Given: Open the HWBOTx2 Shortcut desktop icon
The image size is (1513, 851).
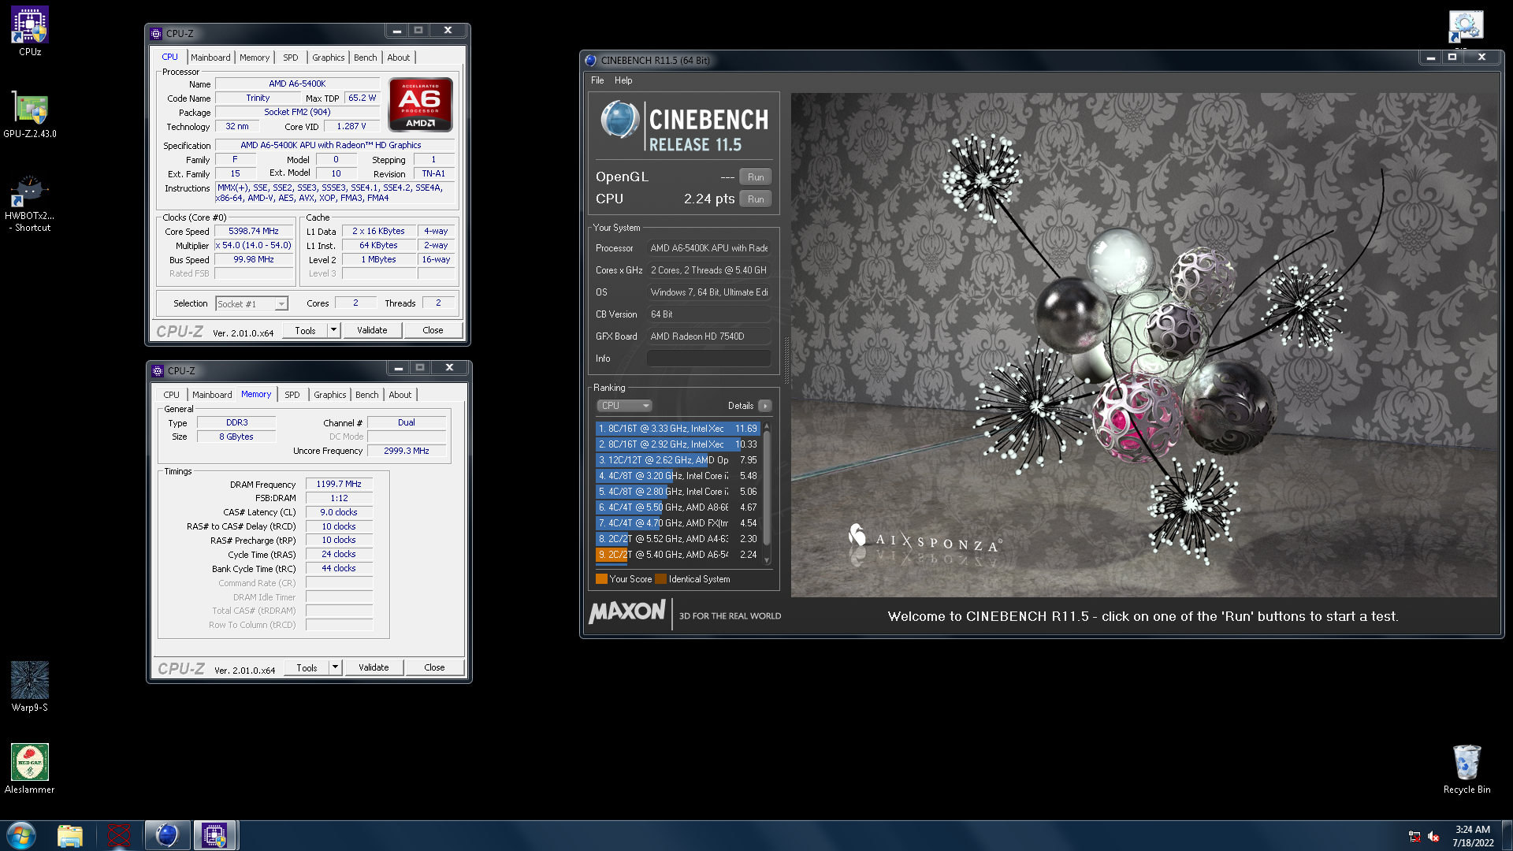Looking at the screenshot, I should 30,203.
